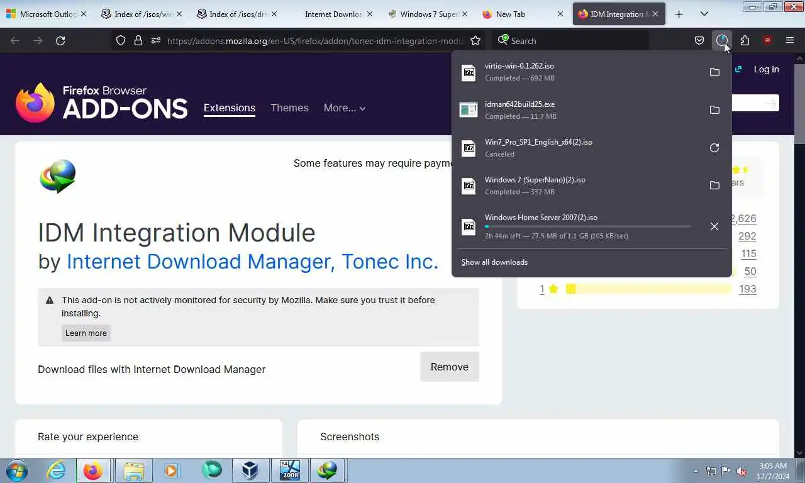Remove the IDM Integration Module add-on
The image size is (805, 483).
pyautogui.click(x=449, y=367)
